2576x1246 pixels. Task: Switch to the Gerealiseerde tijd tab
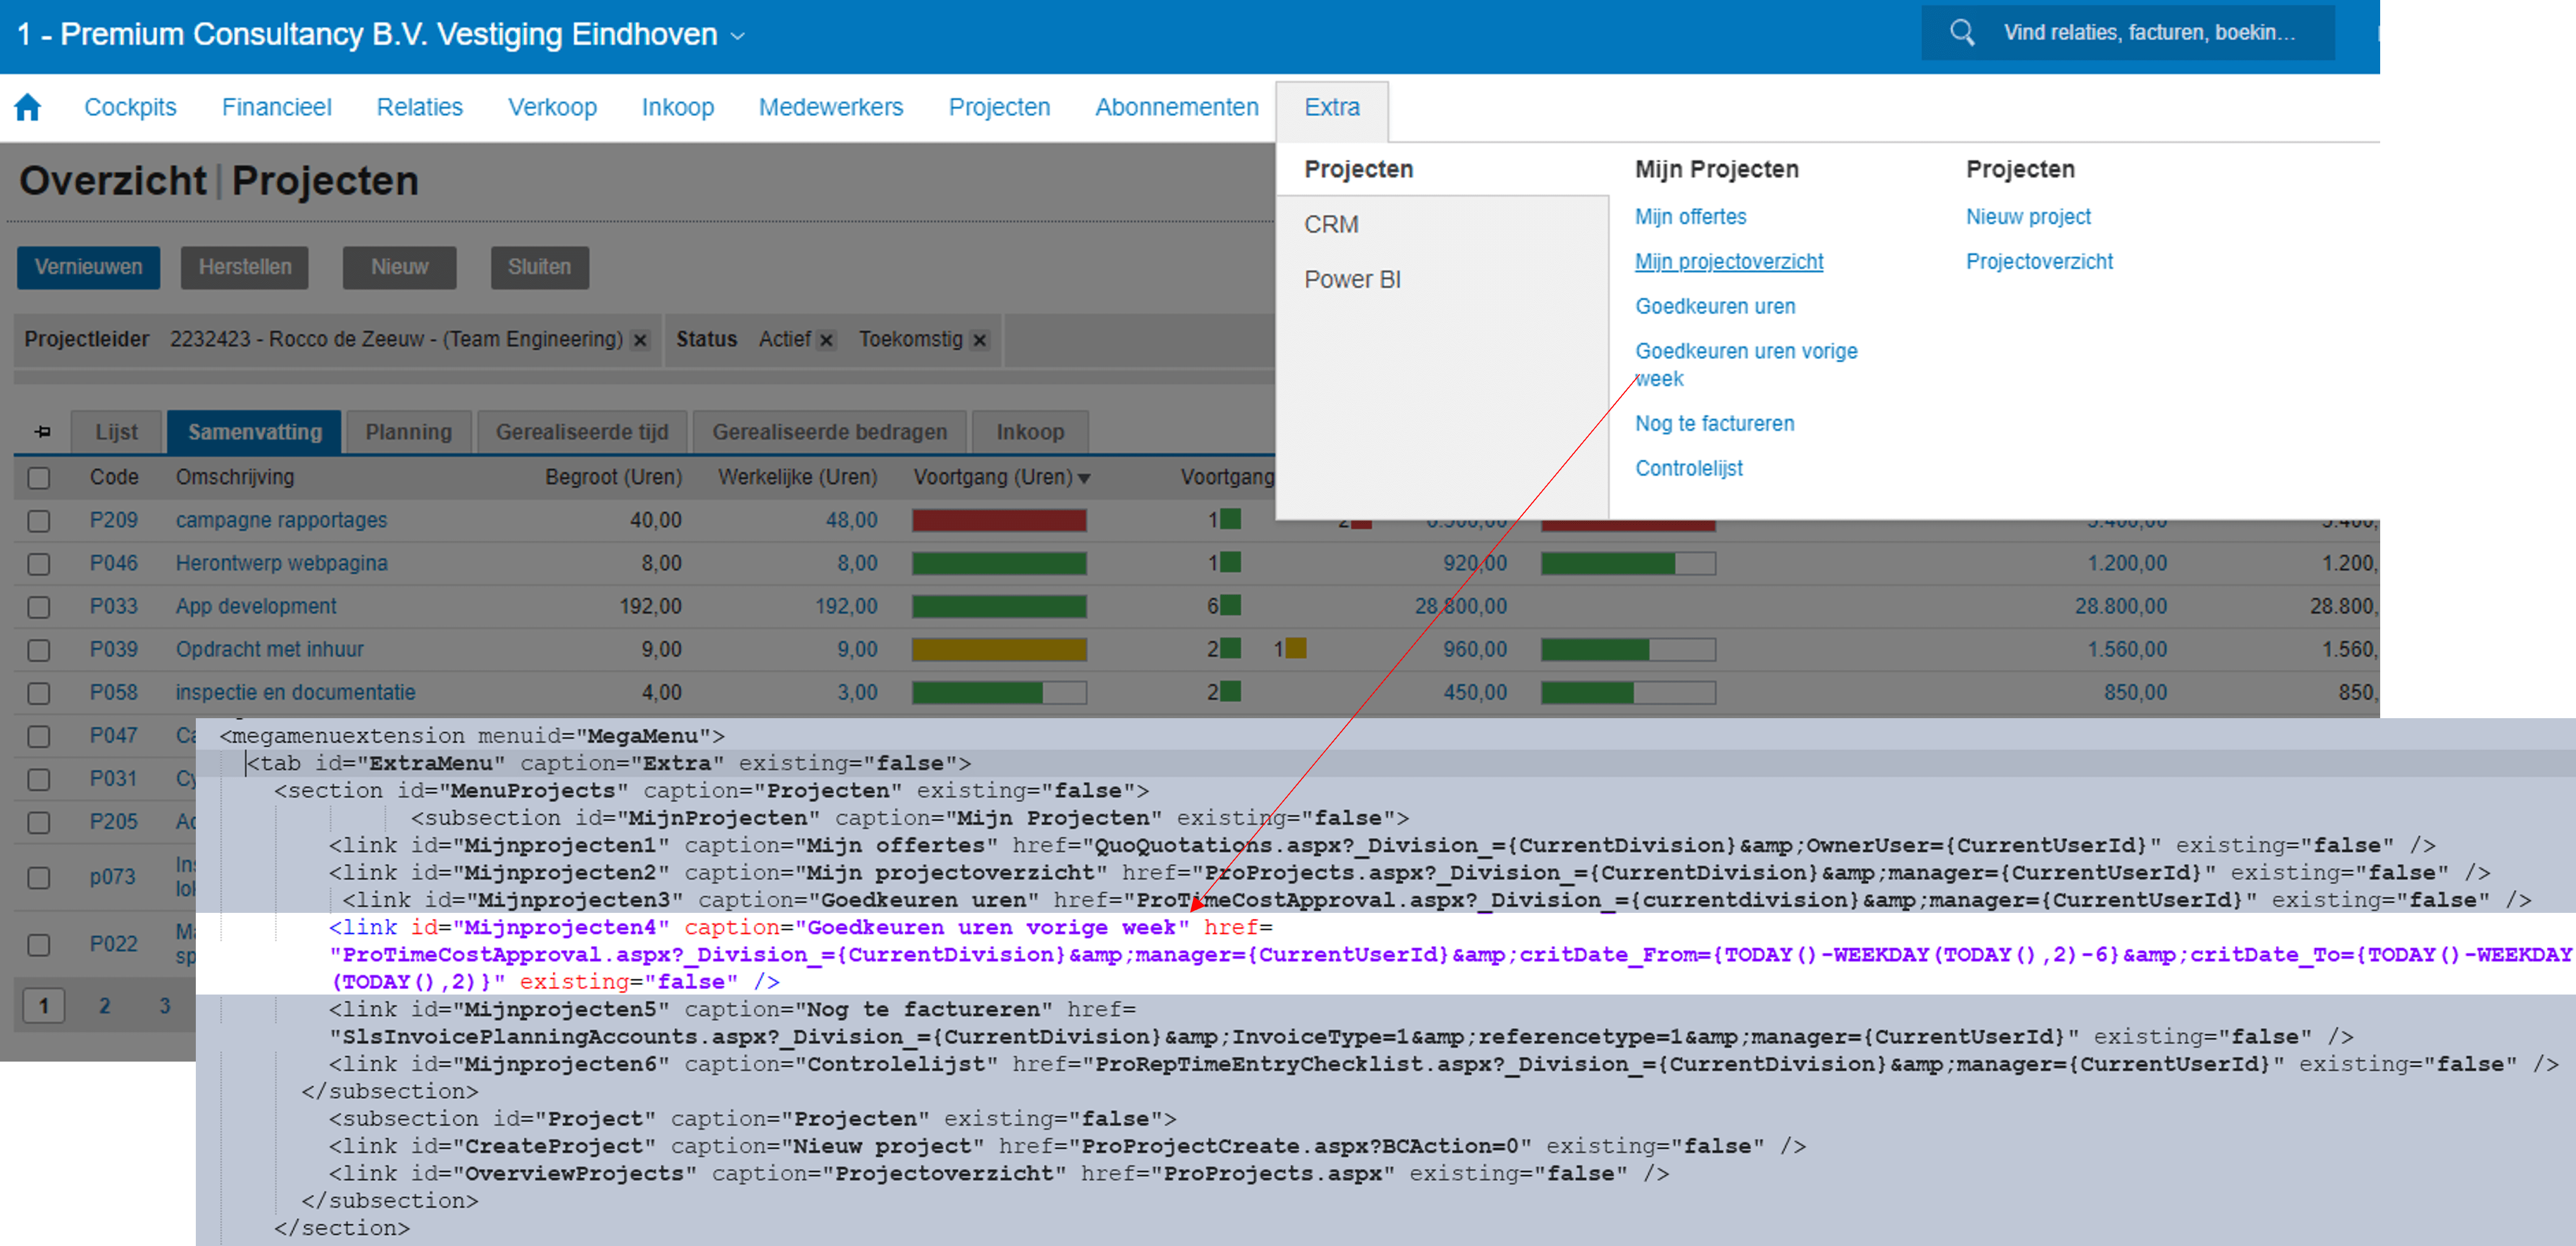coord(581,431)
